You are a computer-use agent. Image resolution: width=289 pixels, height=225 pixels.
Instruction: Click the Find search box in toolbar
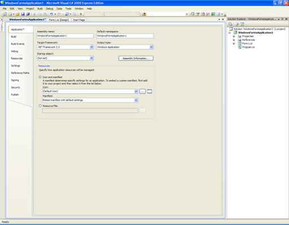coord(168,14)
